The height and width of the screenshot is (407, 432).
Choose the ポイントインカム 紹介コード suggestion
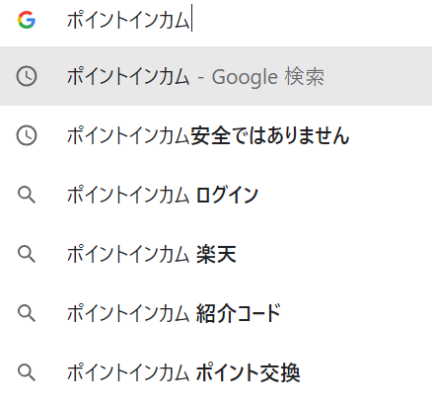click(x=216, y=313)
